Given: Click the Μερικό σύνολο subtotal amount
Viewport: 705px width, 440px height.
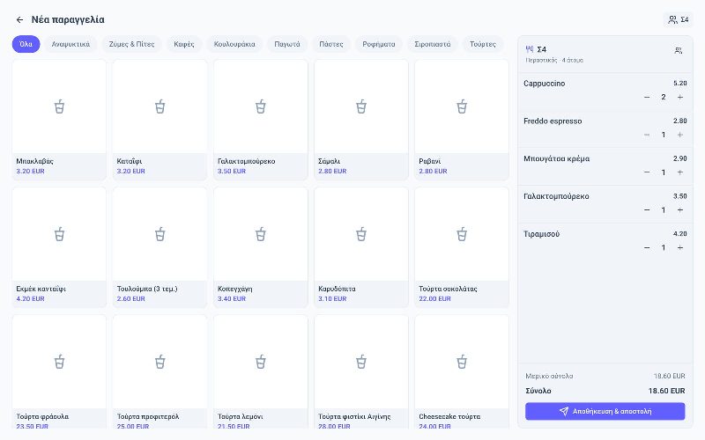Looking at the screenshot, I should click(670, 376).
